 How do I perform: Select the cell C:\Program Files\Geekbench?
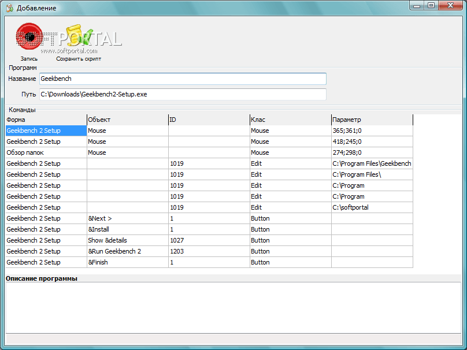coord(372,163)
